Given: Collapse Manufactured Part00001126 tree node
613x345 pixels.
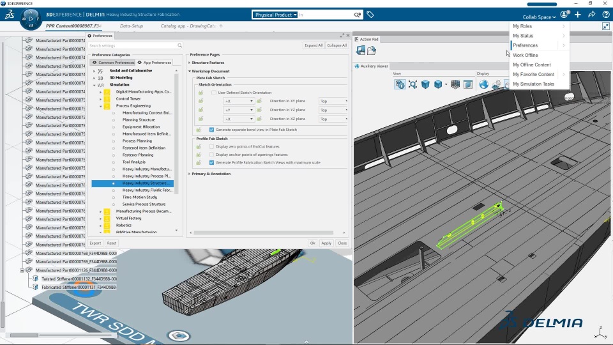Looking at the screenshot, I should click(x=22, y=270).
